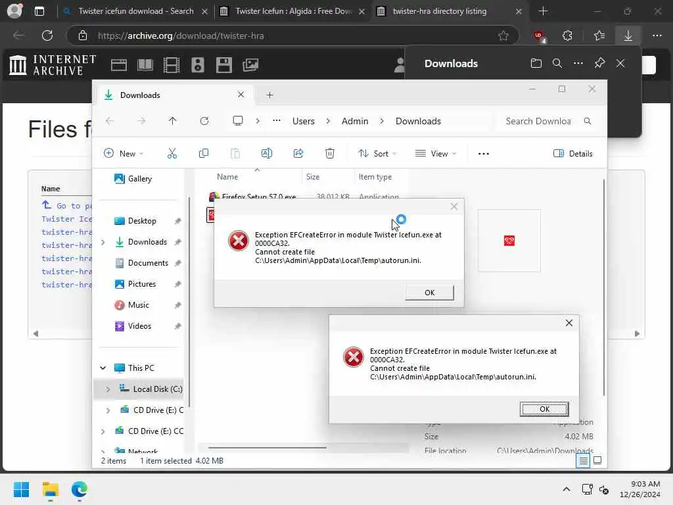Open Edge Favorites toolbar icon
Image resolution: width=673 pixels, height=505 pixels.
[599, 36]
